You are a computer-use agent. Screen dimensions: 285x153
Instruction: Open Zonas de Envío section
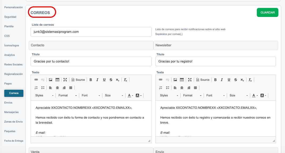[x=14, y=122]
